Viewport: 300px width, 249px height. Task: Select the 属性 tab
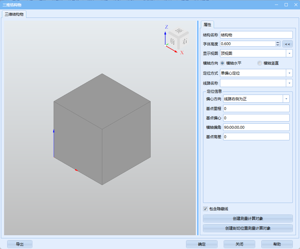207,24
